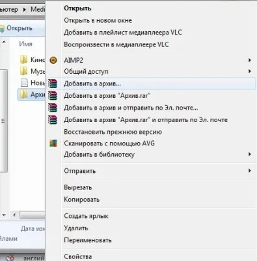
Task: Click the AIMP2 orange icon
Action: (53, 60)
